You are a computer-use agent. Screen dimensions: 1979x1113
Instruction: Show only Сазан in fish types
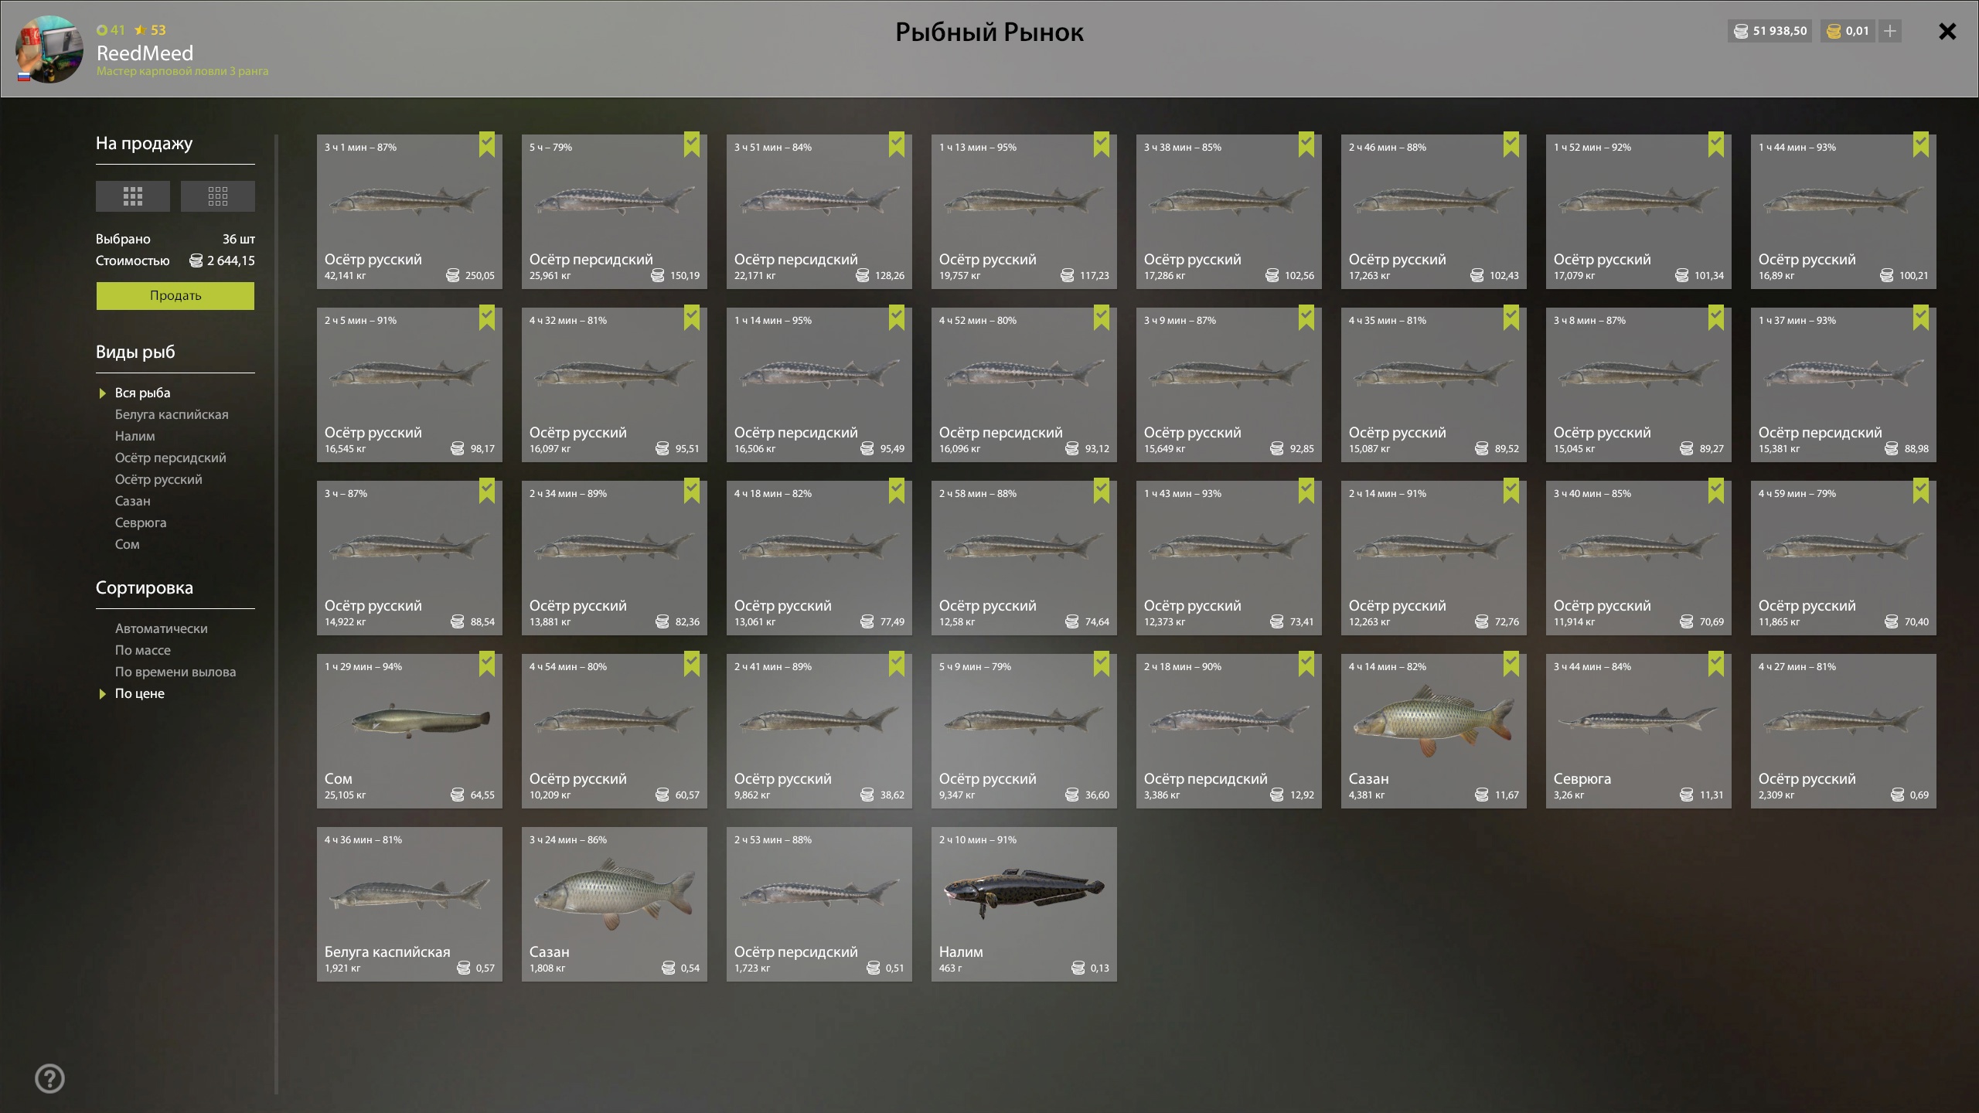click(133, 501)
